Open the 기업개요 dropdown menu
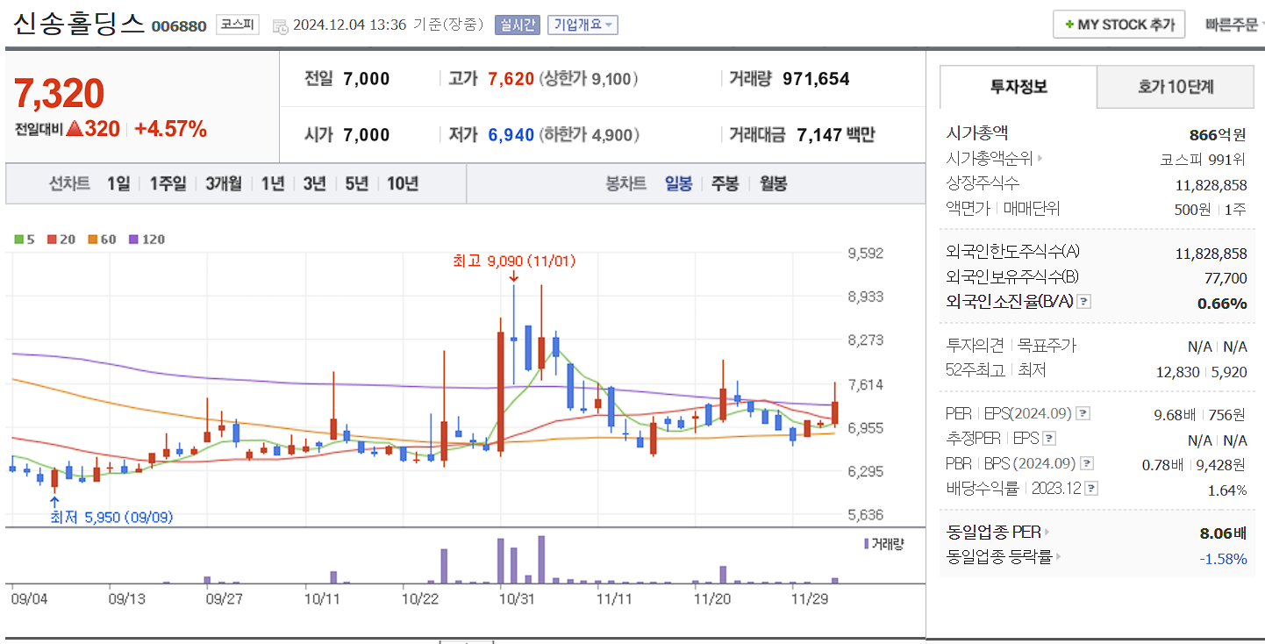This screenshot has width=1265, height=644. [584, 24]
